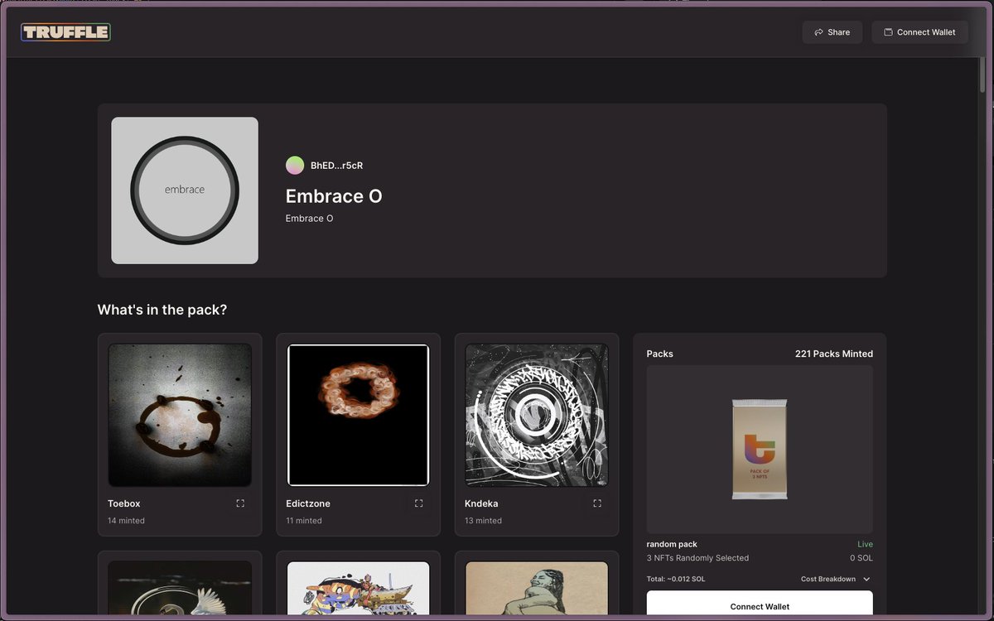This screenshot has height=621, width=994.
Task: Open the bird artwork thumbnail in second row
Action: (x=180, y=588)
